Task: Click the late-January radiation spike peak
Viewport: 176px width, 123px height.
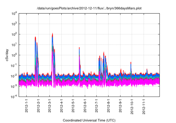Action: click(35, 37)
